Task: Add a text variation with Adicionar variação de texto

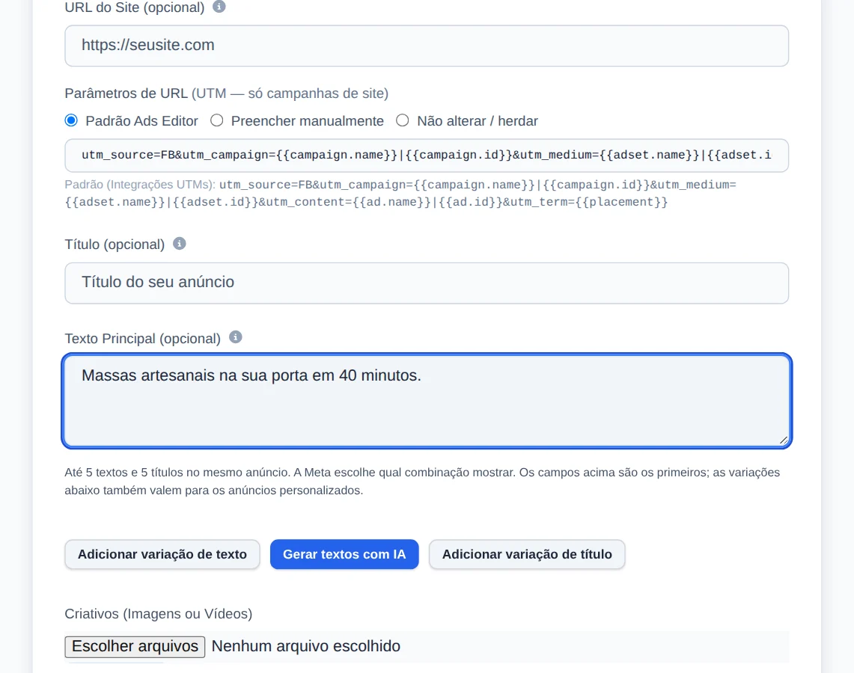Action: coord(162,554)
